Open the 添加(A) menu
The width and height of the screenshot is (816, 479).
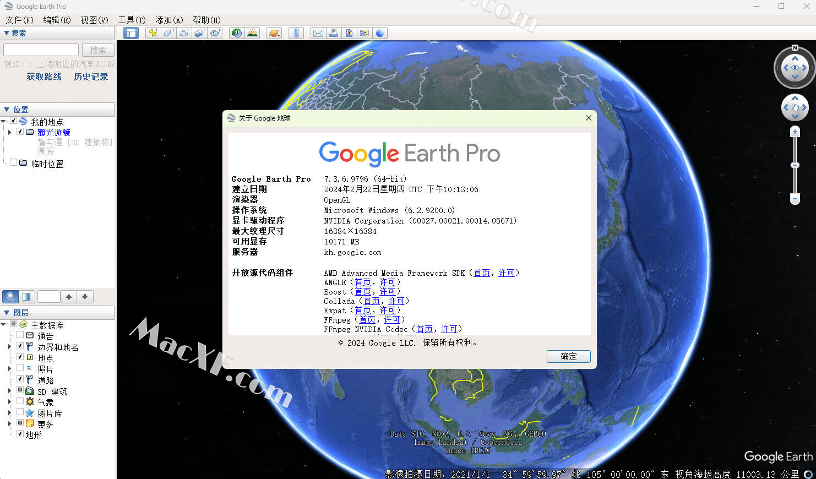[169, 20]
